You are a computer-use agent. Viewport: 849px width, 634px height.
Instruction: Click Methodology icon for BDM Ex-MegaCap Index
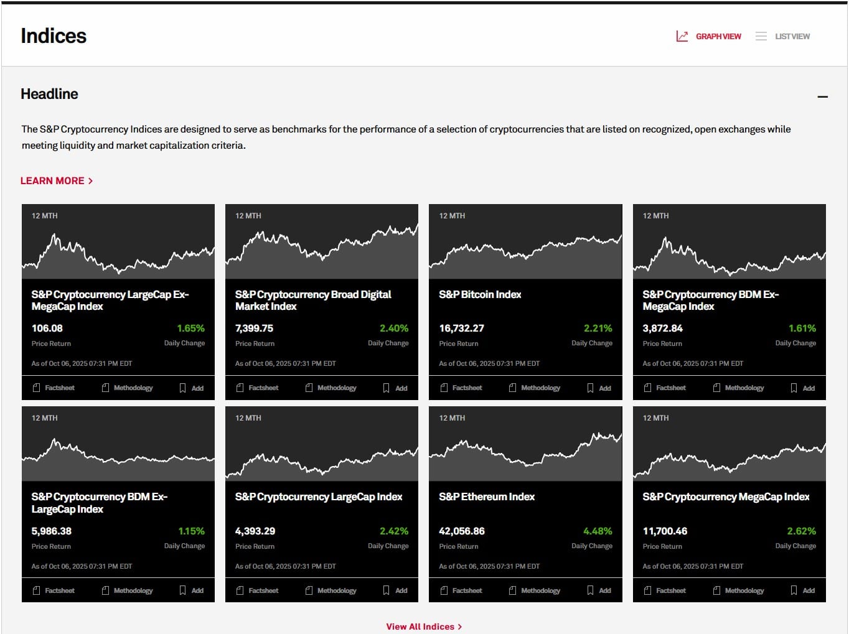pos(716,388)
